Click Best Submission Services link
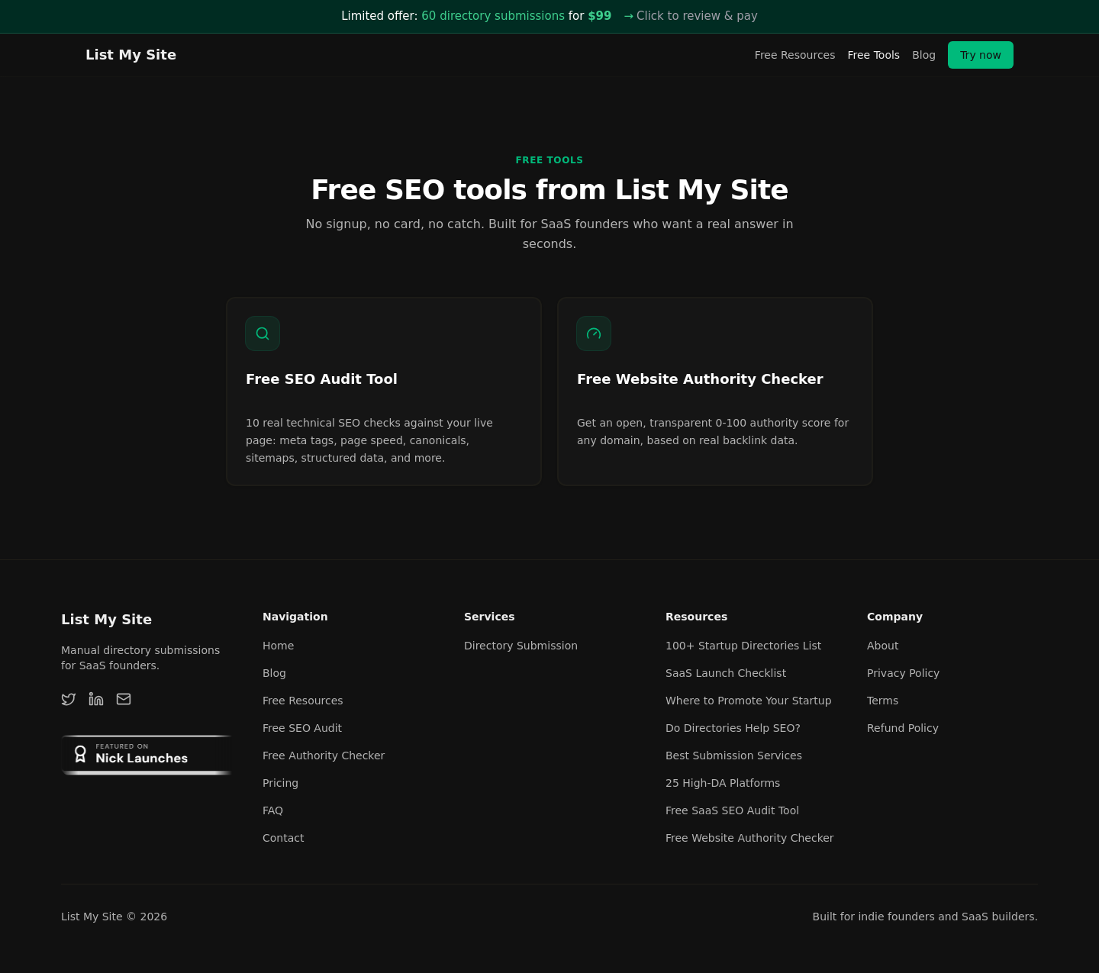Screen dimensions: 1099x973 pos(733,756)
